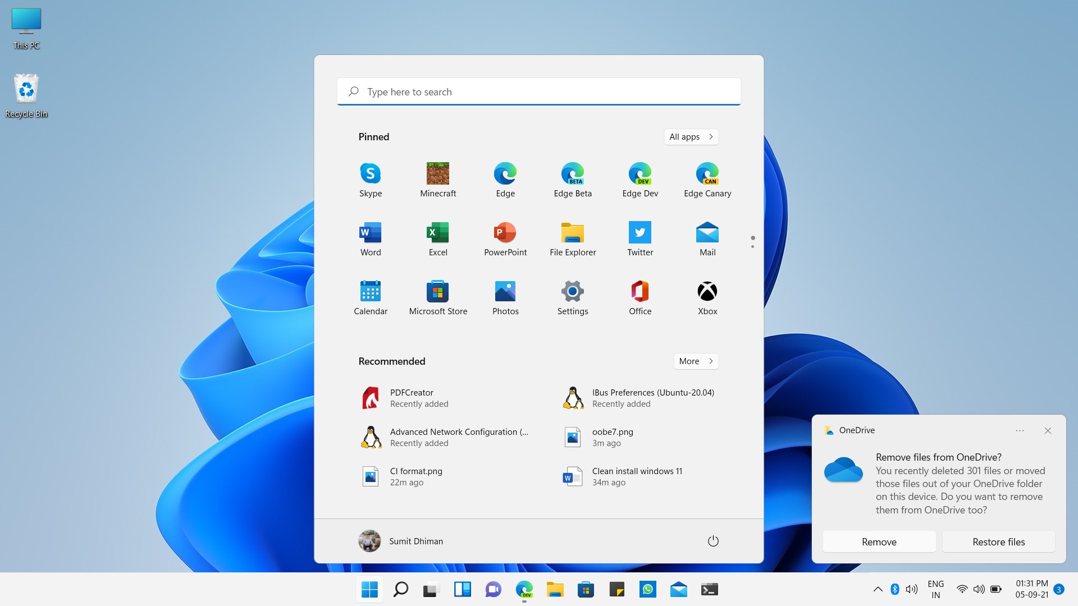Select Restore files in OneDrive dialog
This screenshot has width=1078, height=606.
pyautogui.click(x=999, y=541)
